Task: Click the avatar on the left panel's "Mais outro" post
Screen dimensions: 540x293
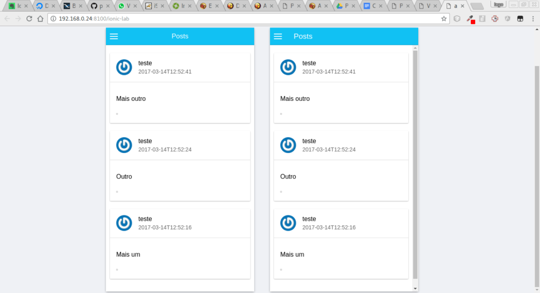Action: [x=124, y=67]
